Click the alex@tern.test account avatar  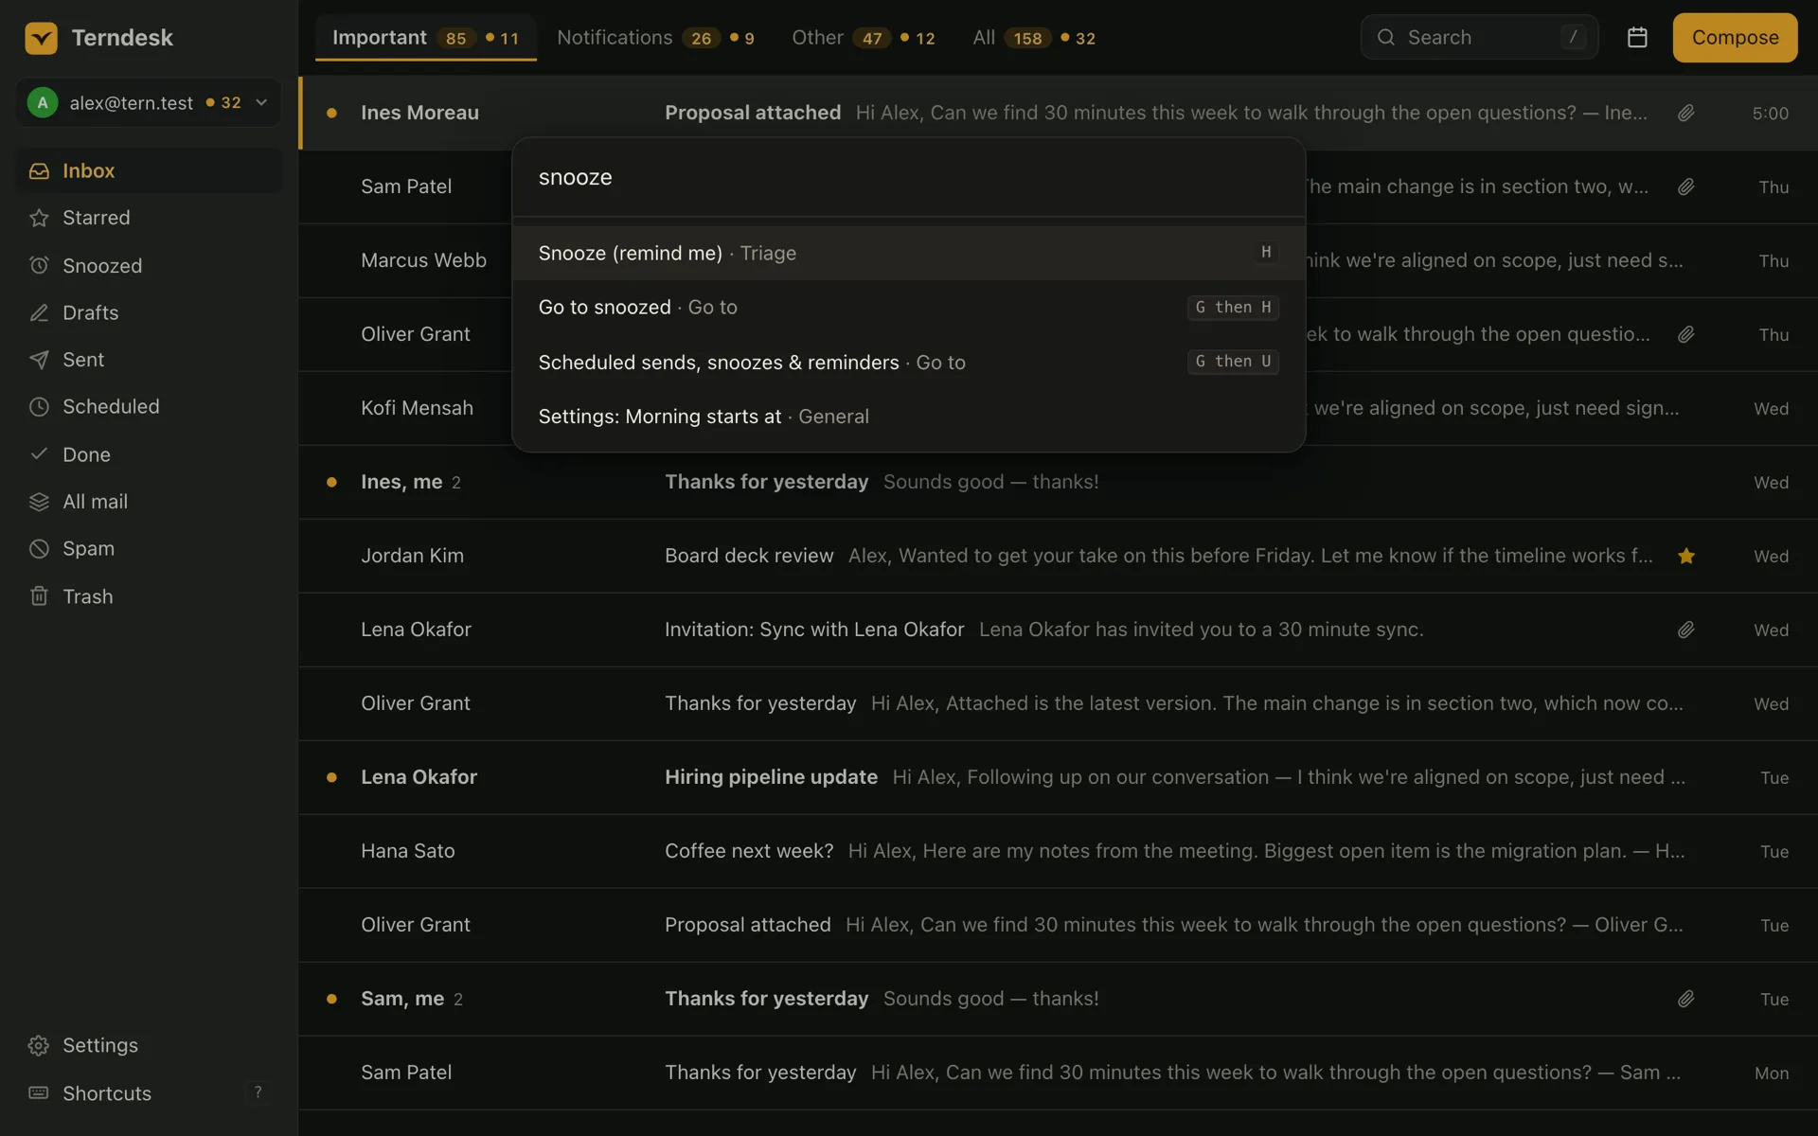[x=43, y=102]
